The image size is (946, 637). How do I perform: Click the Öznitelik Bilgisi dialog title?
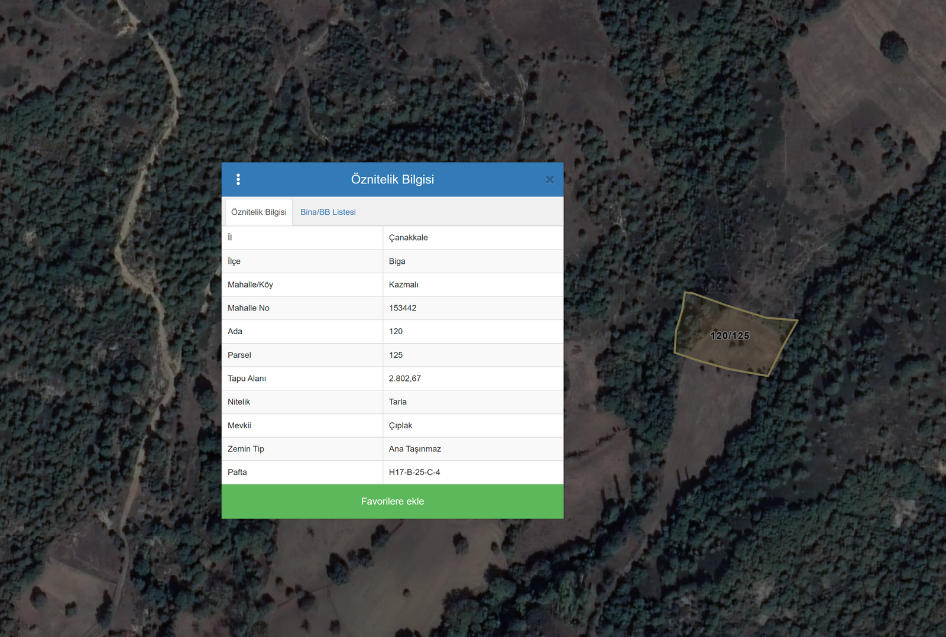click(x=393, y=179)
